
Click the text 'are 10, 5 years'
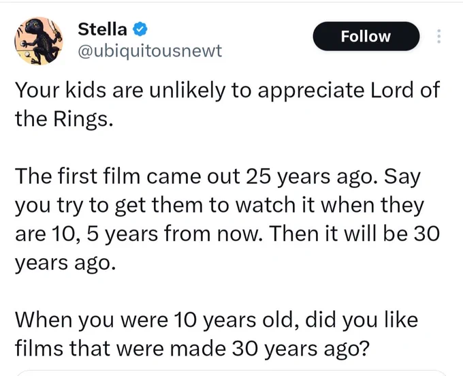(86, 234)
